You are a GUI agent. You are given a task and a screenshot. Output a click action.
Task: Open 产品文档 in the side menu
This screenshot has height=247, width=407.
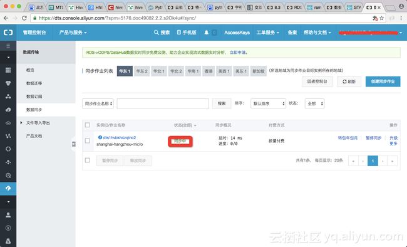34,136
